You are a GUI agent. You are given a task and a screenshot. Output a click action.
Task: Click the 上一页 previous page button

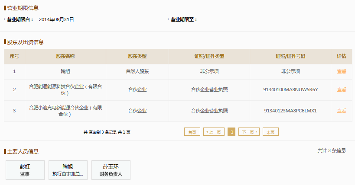[x=214, y=132]
